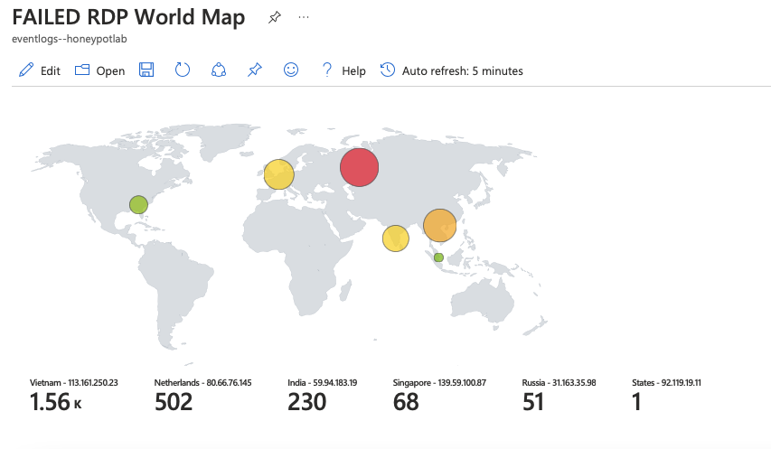Click the Open label in toolbar
The width and height of the screenshot is (771, 449).
tap(110, 71)
